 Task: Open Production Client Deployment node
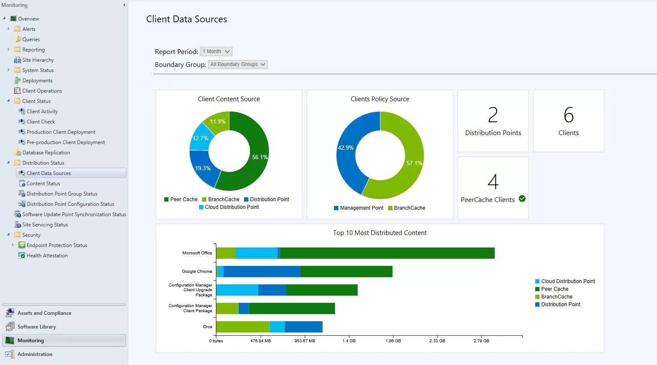(x=61, y=132)
